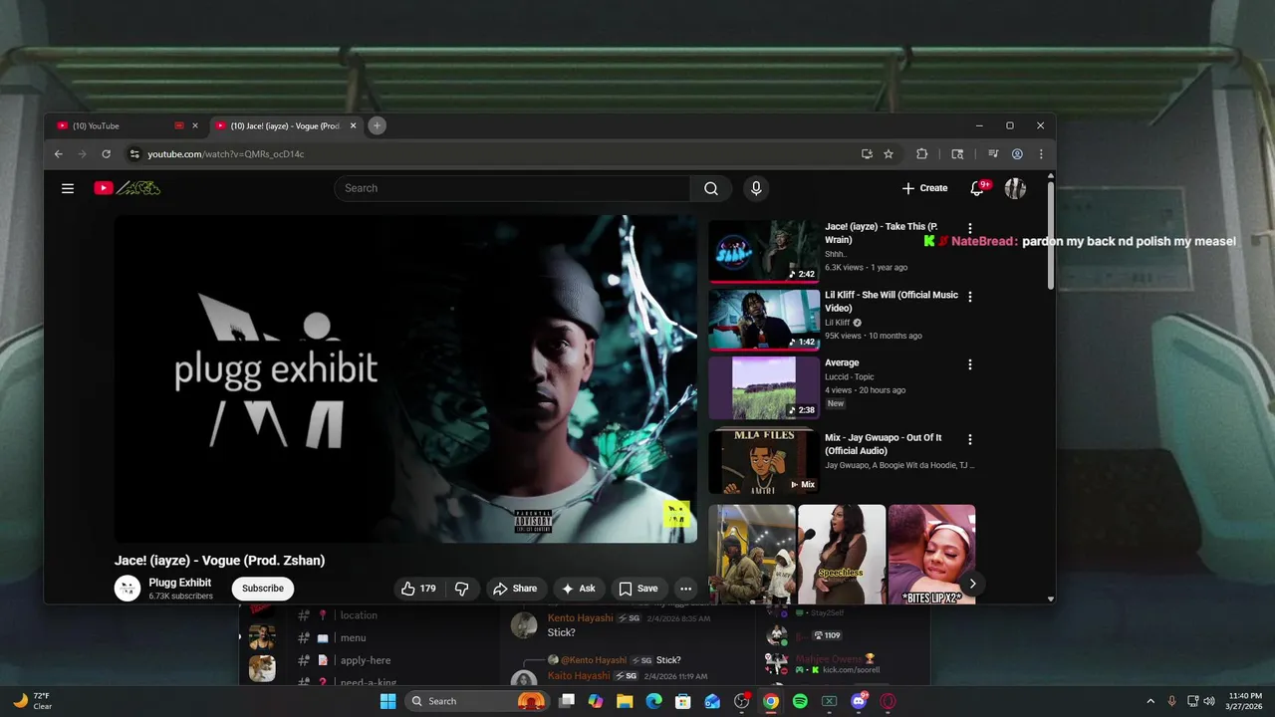Open File Explorer from the taskbar

[x=625, y=701]
